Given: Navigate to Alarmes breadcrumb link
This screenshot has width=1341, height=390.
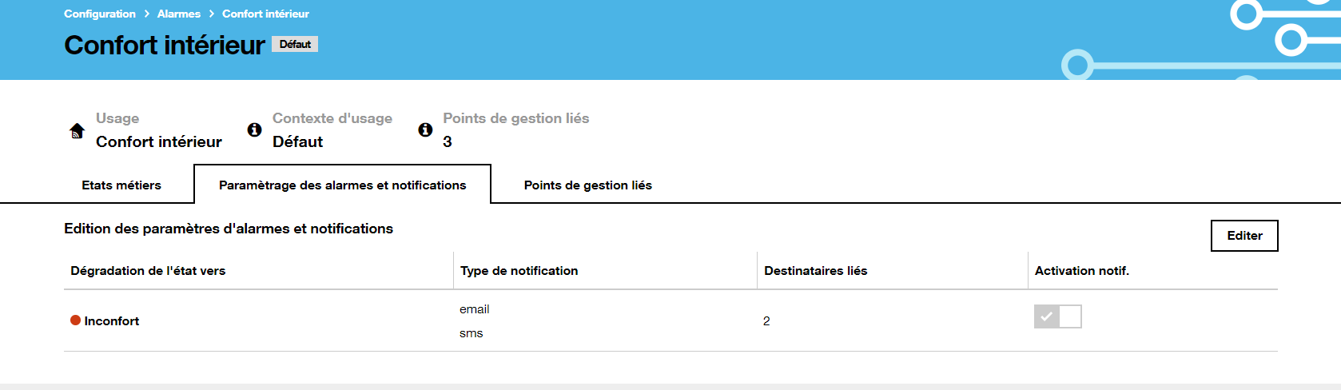Looking at the screenshot, I should [179, 14].
